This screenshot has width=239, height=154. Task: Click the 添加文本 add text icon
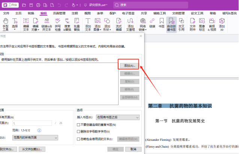88,24
